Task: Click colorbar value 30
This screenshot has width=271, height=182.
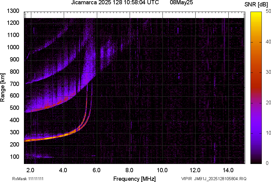Action: (268, 72)
